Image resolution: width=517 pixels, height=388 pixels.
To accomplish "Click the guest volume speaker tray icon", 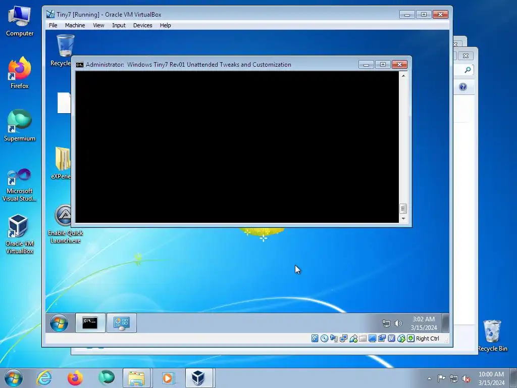I will click(x=398, y=323).
